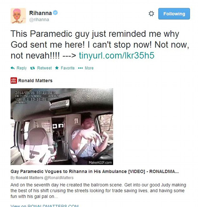Click Rihanna's profile avatar picture

coord(18,15)
